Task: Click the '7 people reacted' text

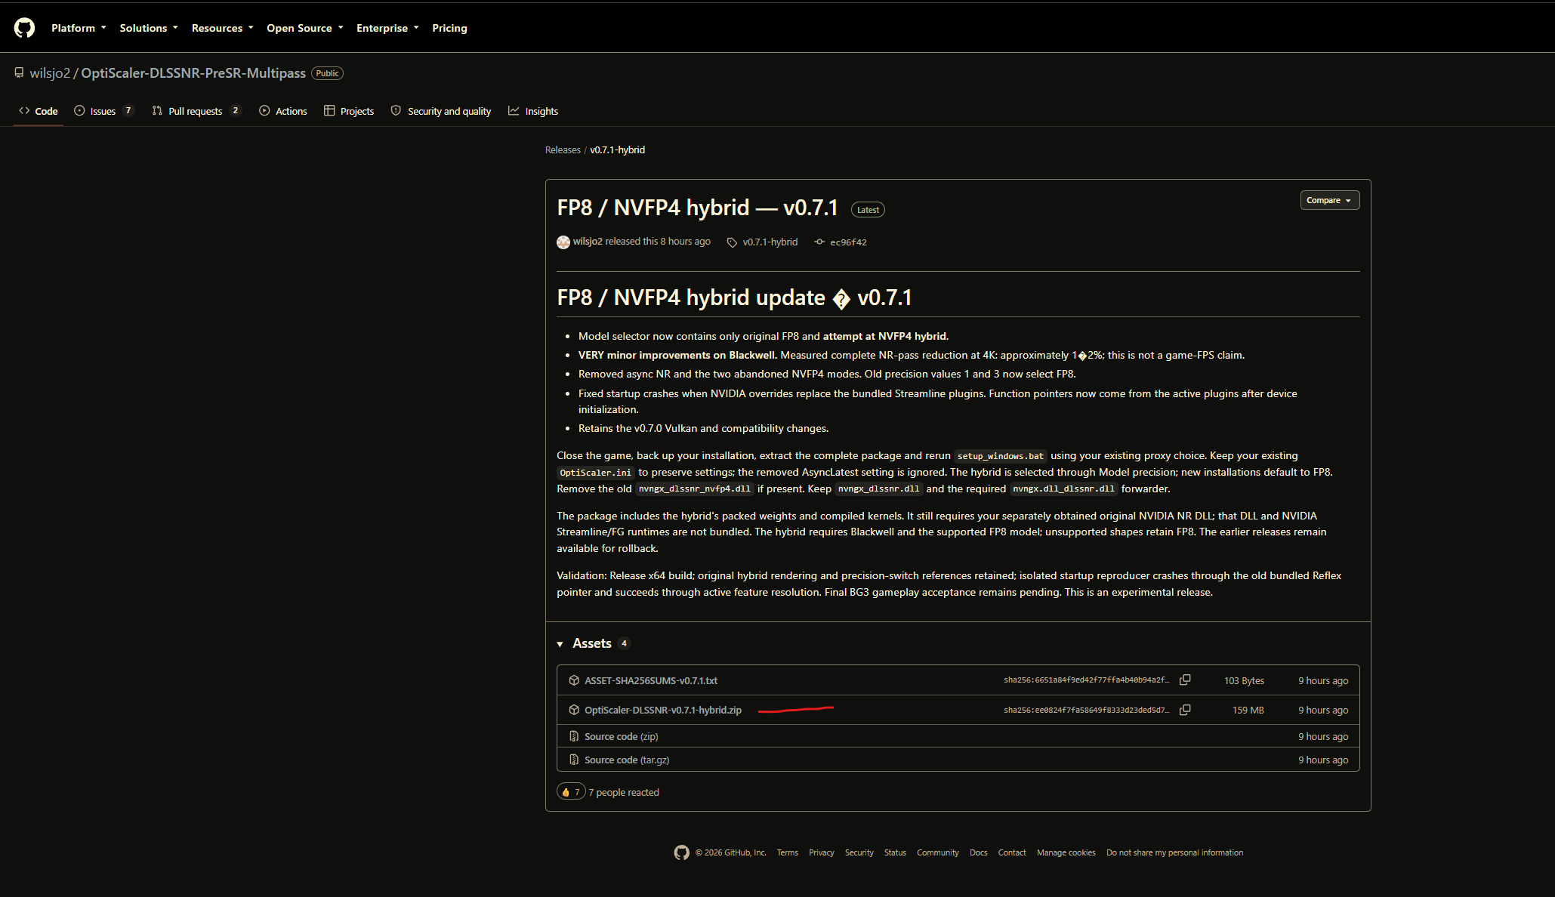Action: point(624,792)
